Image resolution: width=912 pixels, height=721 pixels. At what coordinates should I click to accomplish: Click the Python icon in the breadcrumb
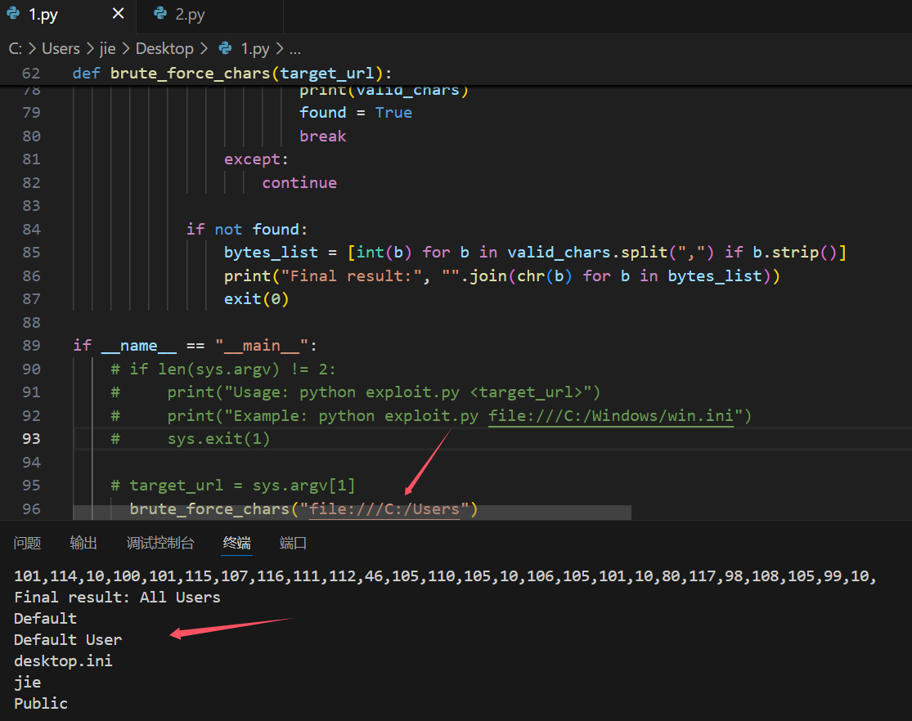tap(225, 48)
